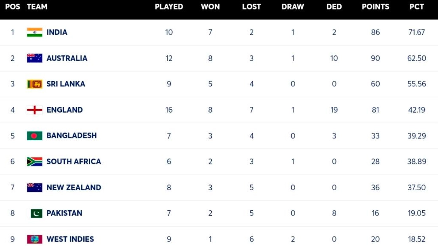Click the New Zealand flag icon
The image size is (438, 246).
(x=35, y=187)
